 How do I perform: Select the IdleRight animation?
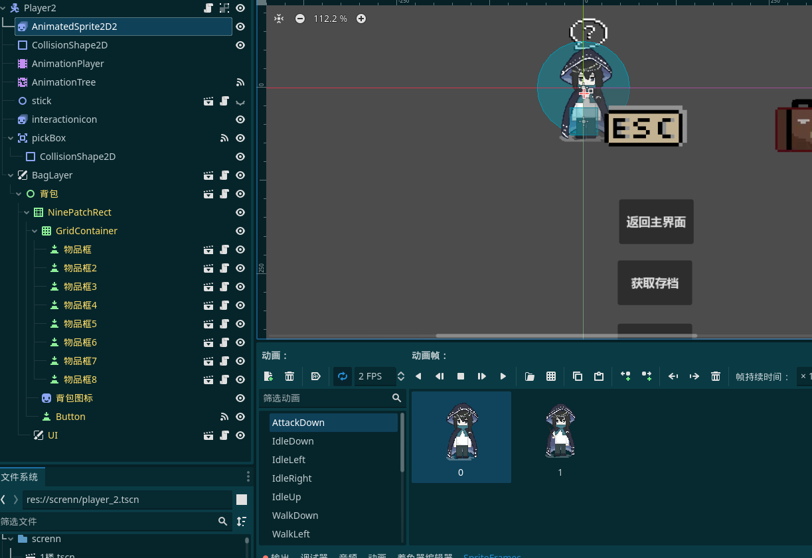pos(291,478)
